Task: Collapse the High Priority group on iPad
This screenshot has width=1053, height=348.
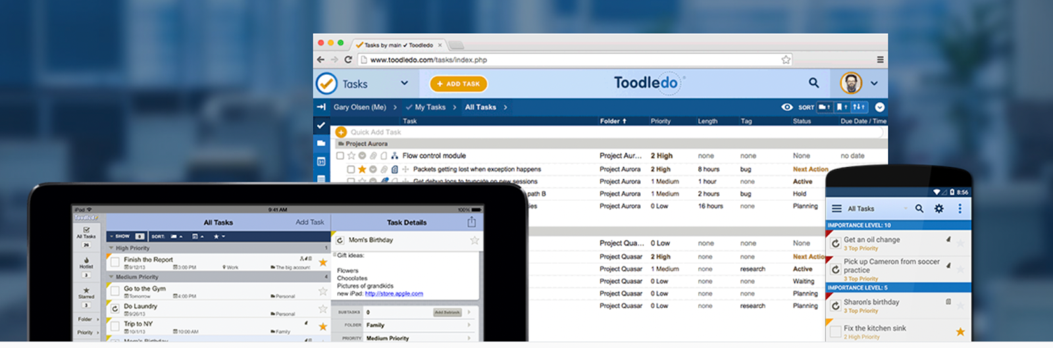Action: 112,248
